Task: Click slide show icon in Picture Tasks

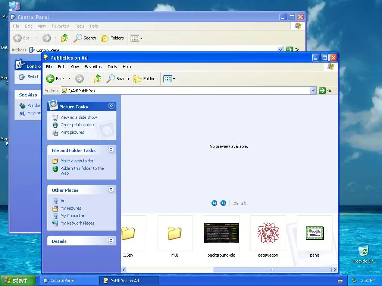Action: pos(55,117)
